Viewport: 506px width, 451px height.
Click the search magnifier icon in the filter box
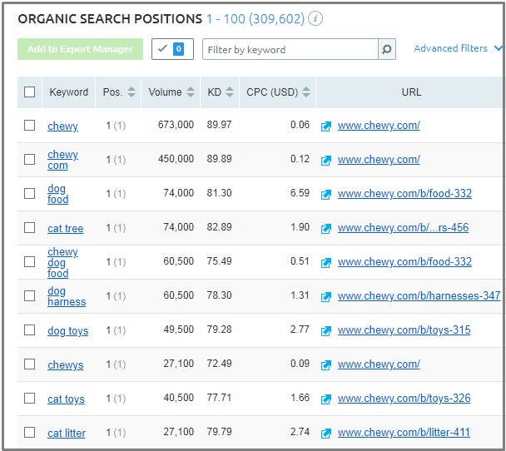tap(387, 49)
